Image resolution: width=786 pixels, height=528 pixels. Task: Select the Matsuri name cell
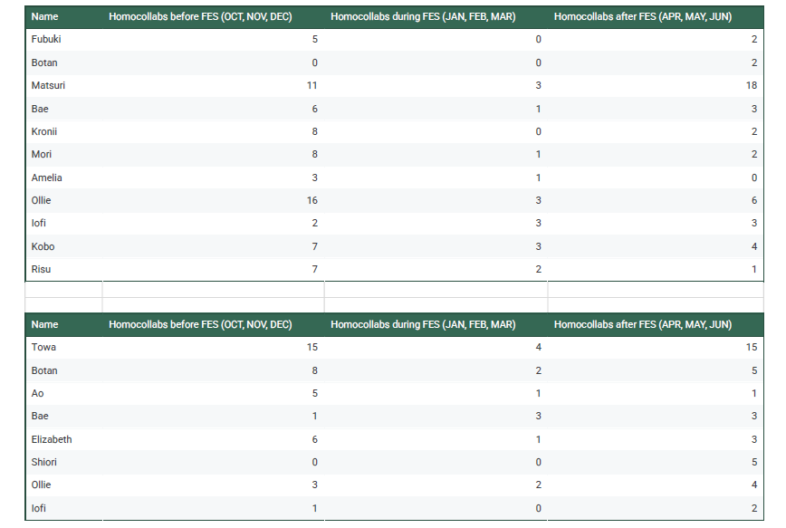pyautogui.click(x=63, y=85)
